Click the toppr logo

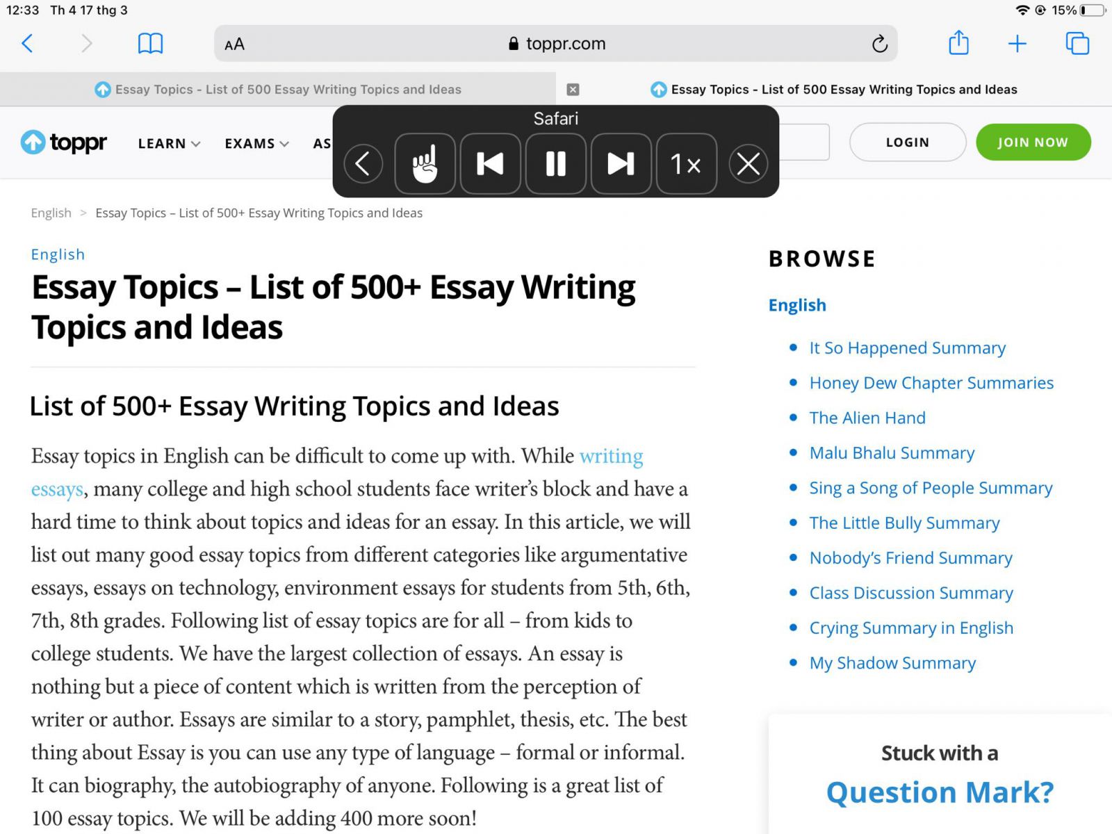pyautogui.click(x=63, y=142)
